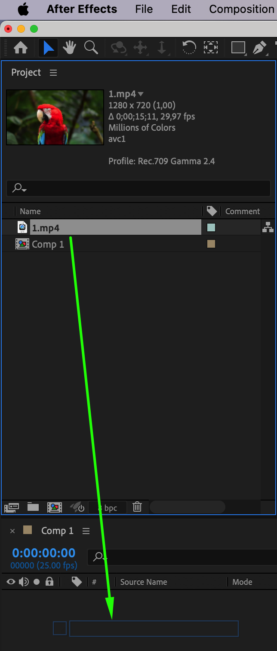Select the Pen tool
Screen dimensions: 277x651
tap(259, 47)
